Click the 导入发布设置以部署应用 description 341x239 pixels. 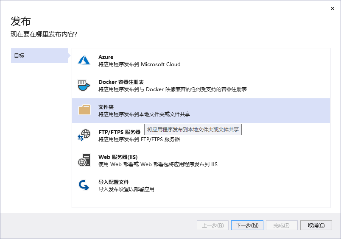[x=126, y=189]
